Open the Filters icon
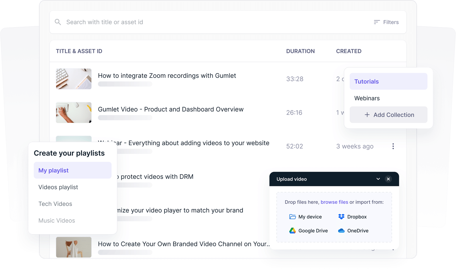 coord(377,22)
